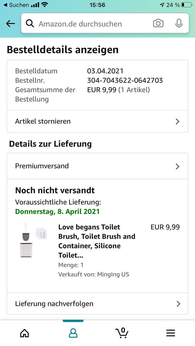Open camera search icon
Viewport: 195px width, 346px height.
tap(158, 24)
